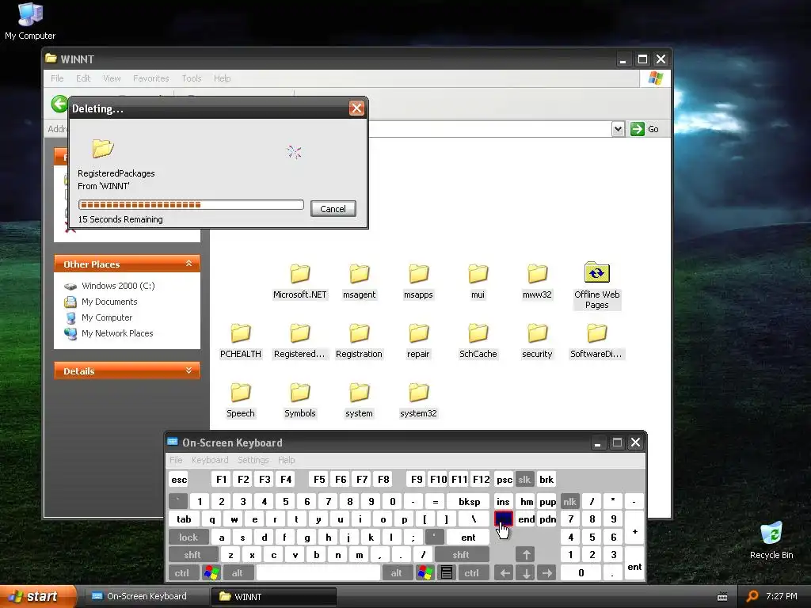Viewport: 811px width, 608px height.
Task: Click the application menu key on keyboard
Action: 447,572
